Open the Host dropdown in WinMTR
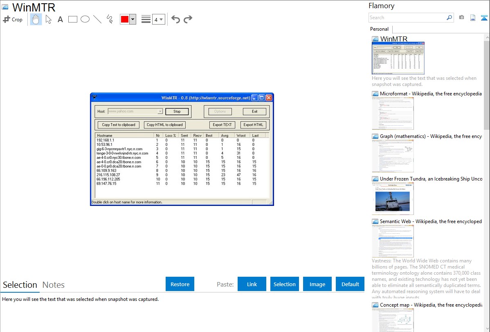Screen dimensions: 490x332 pyautogui.click(x=160, y=111)
